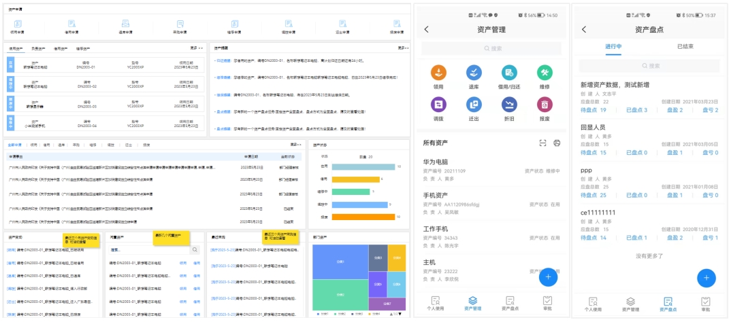The height and width of the screenshot is (322, 731).
Task: Tap the 折旧 depreciation chart icon
Action: [x=509, y=105]
